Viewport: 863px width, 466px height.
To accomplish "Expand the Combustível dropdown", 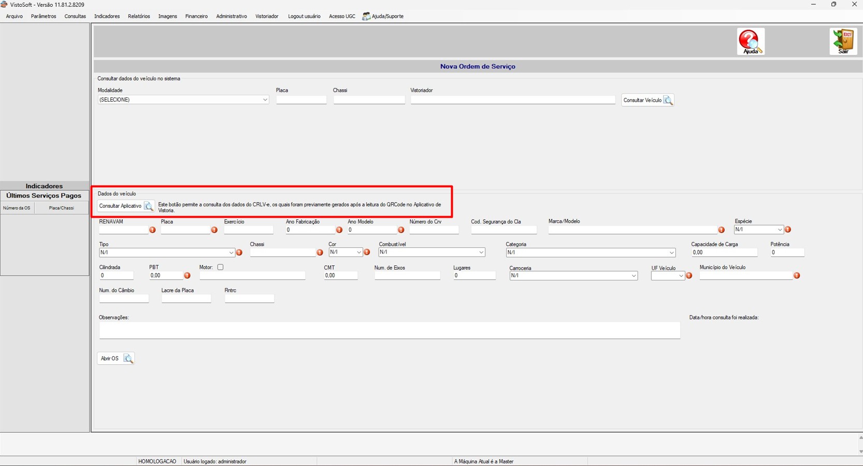I will [431, 252].
